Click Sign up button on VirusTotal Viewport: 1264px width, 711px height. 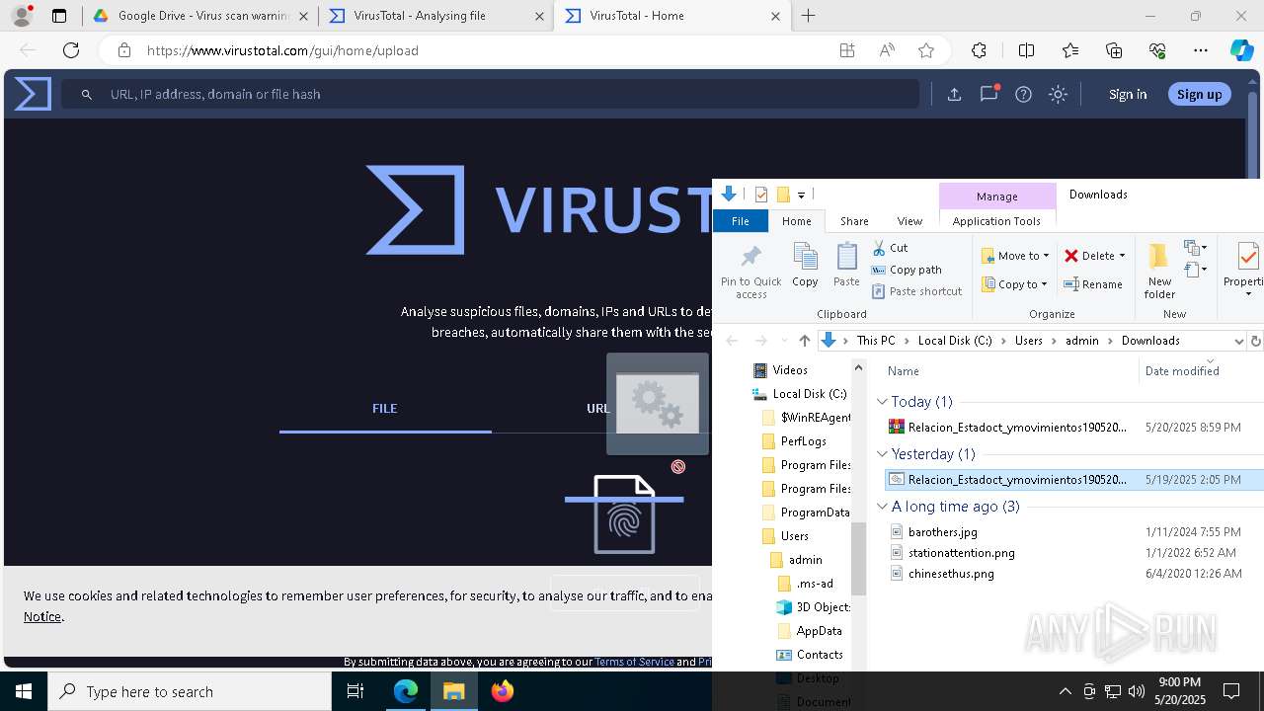pyautogui.click(x=1199, y=94)
